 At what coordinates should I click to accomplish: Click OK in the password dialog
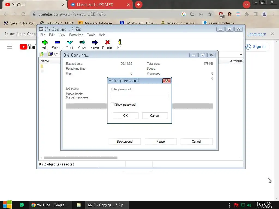click(125, 115)
